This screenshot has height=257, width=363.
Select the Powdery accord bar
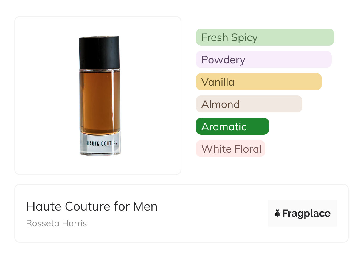pyautogui.click(x=263, y=59)
